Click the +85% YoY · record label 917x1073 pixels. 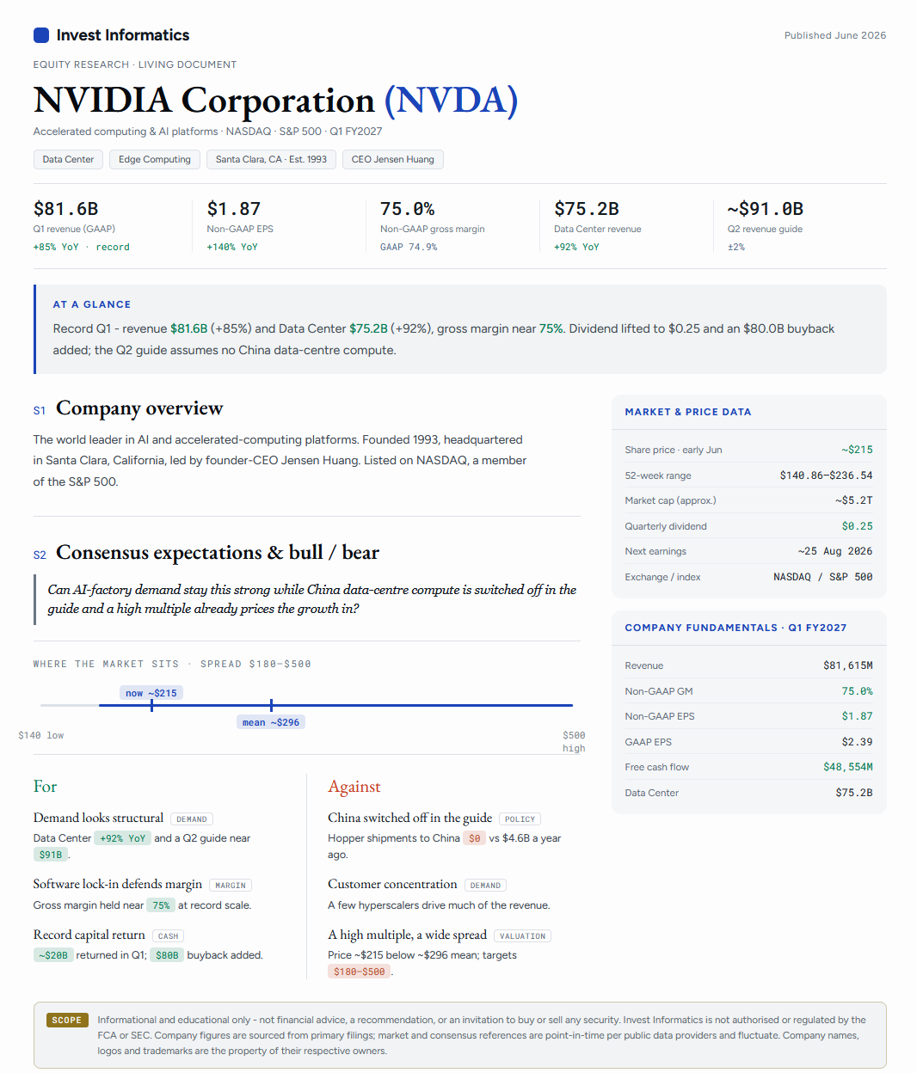(82, 247)
